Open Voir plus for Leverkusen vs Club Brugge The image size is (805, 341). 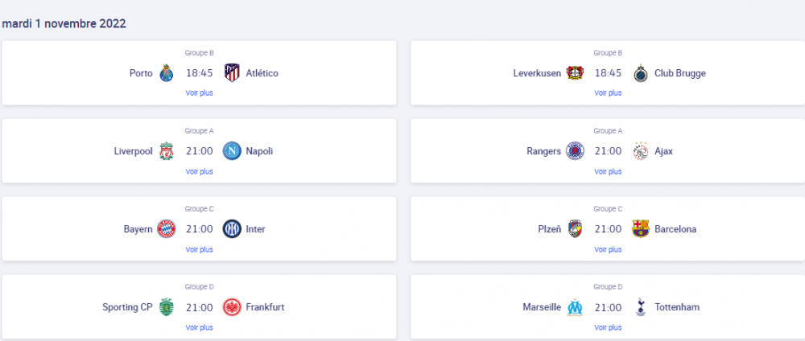click(x=608, y=92)
